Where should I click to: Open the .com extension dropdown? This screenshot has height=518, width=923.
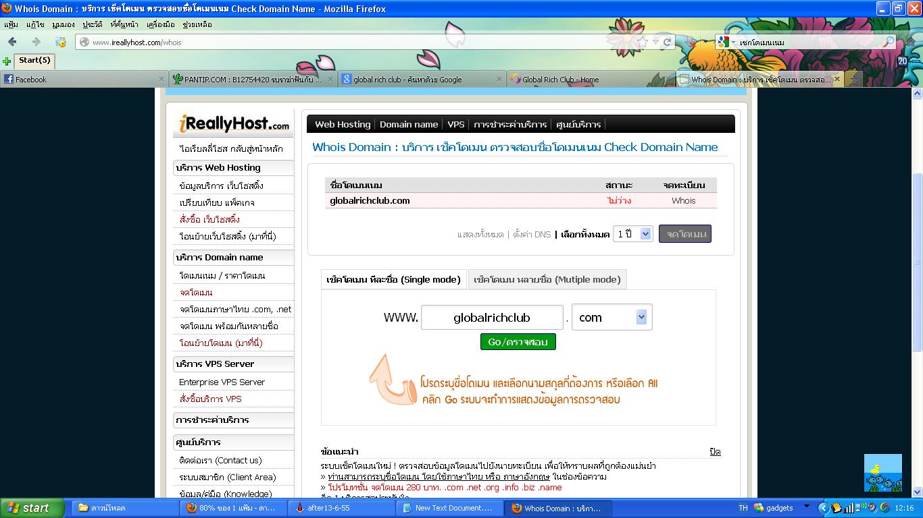point(612,318)
